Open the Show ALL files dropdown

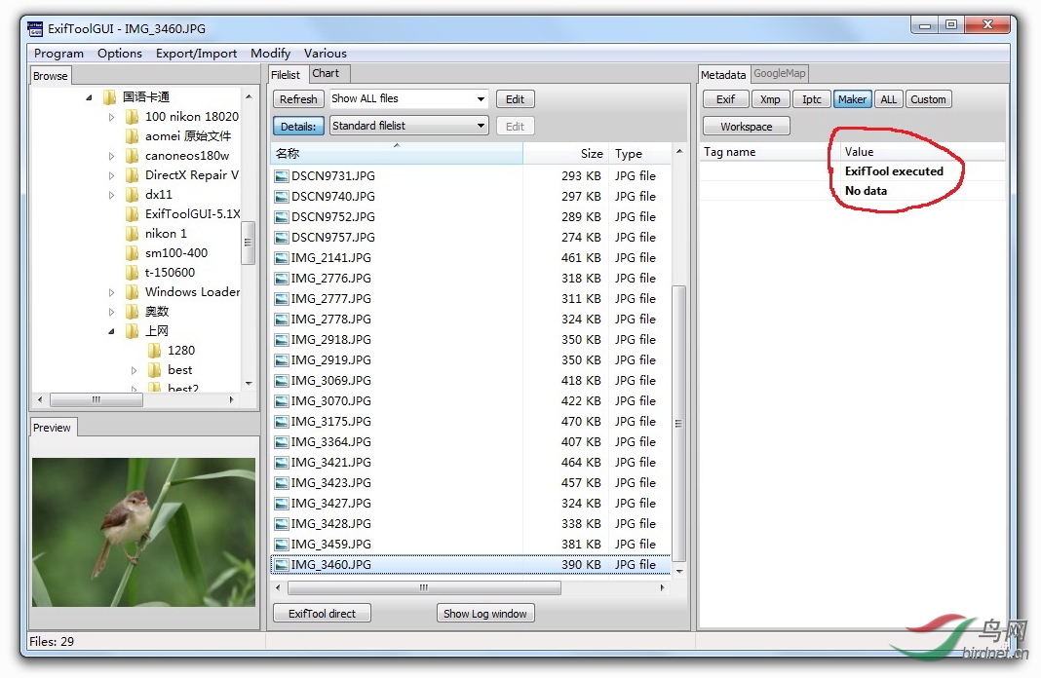click(481, 99)
